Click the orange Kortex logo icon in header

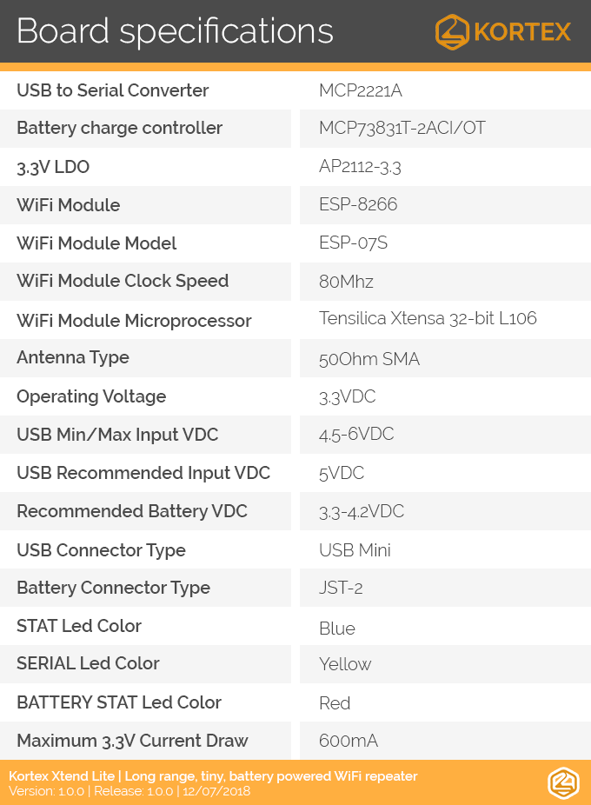452,32
